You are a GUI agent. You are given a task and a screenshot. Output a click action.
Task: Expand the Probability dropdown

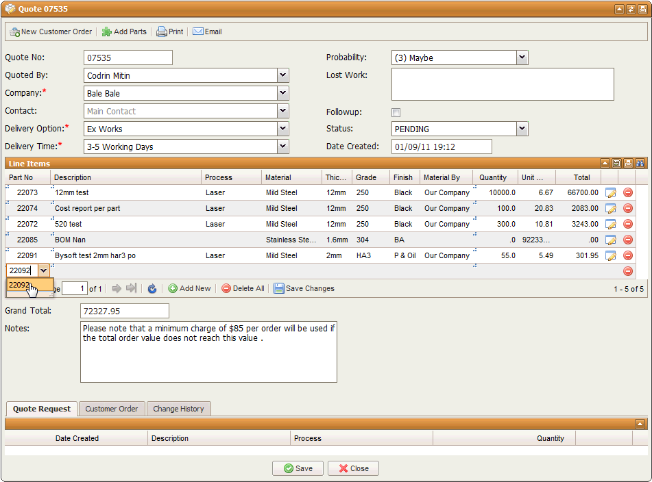(522, 58)
